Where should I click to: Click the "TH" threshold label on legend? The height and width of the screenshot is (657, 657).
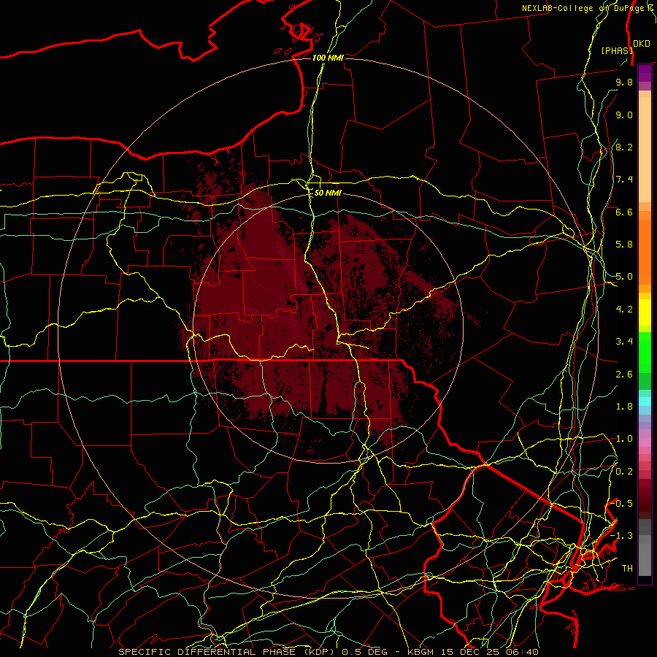627,569
